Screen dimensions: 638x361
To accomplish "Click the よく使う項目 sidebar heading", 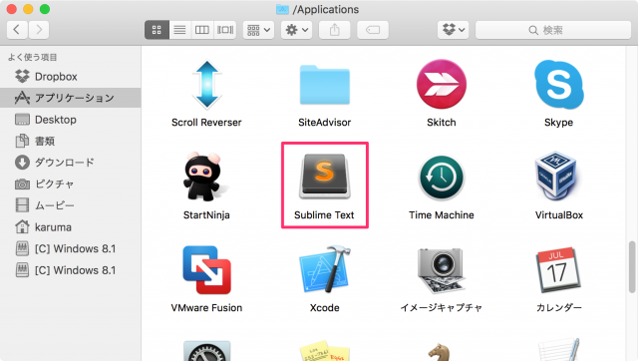I will tap(33, 58).
